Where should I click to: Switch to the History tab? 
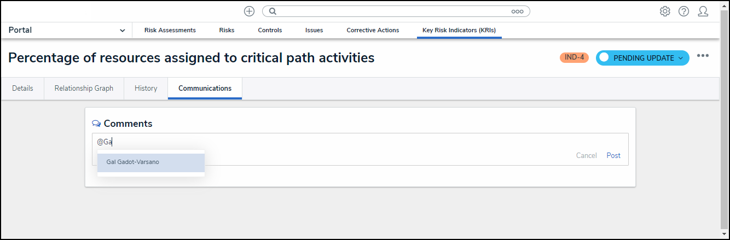click(146, 89)
